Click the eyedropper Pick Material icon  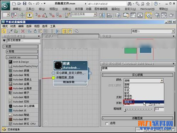tap(11, 31)
